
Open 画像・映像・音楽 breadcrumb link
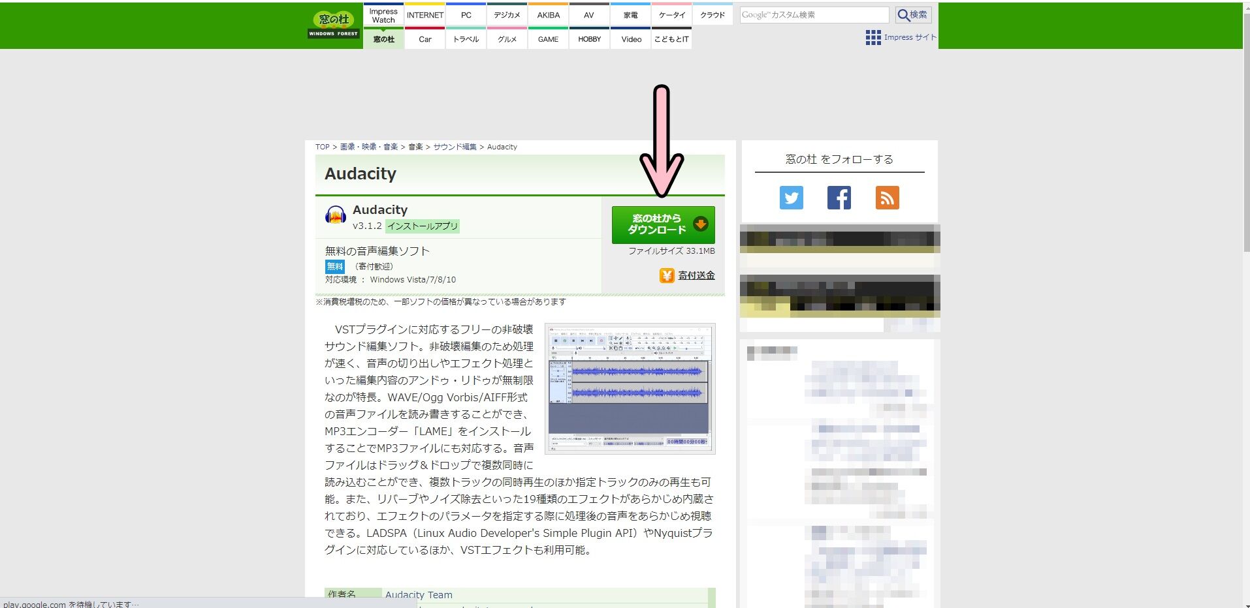pyautogui.click(x=369, y=147)
